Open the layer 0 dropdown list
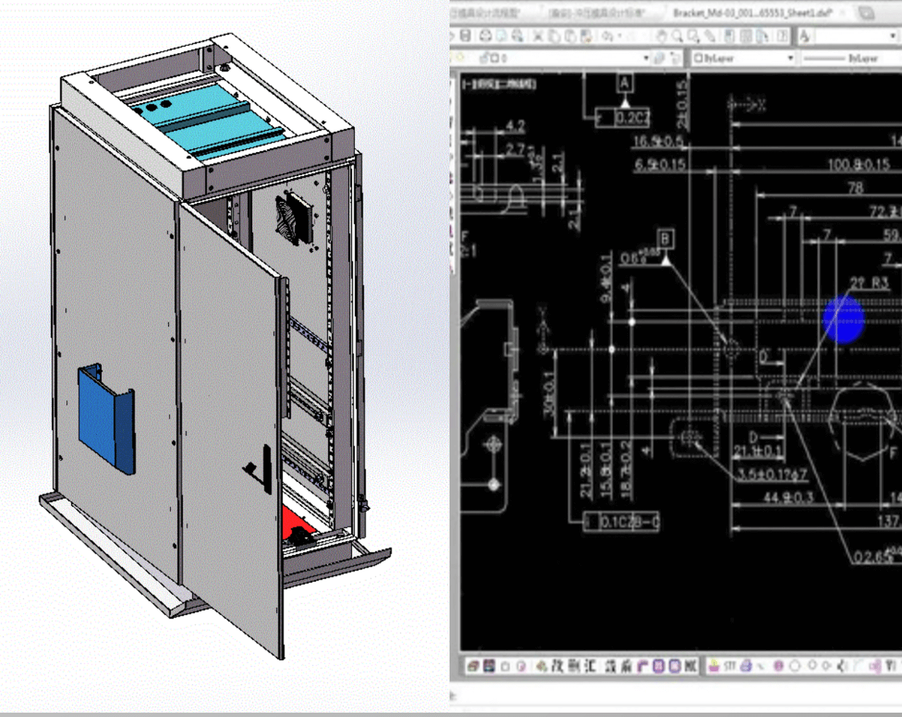The width and height of the screenshot is (902, 717). click(645, 57)
